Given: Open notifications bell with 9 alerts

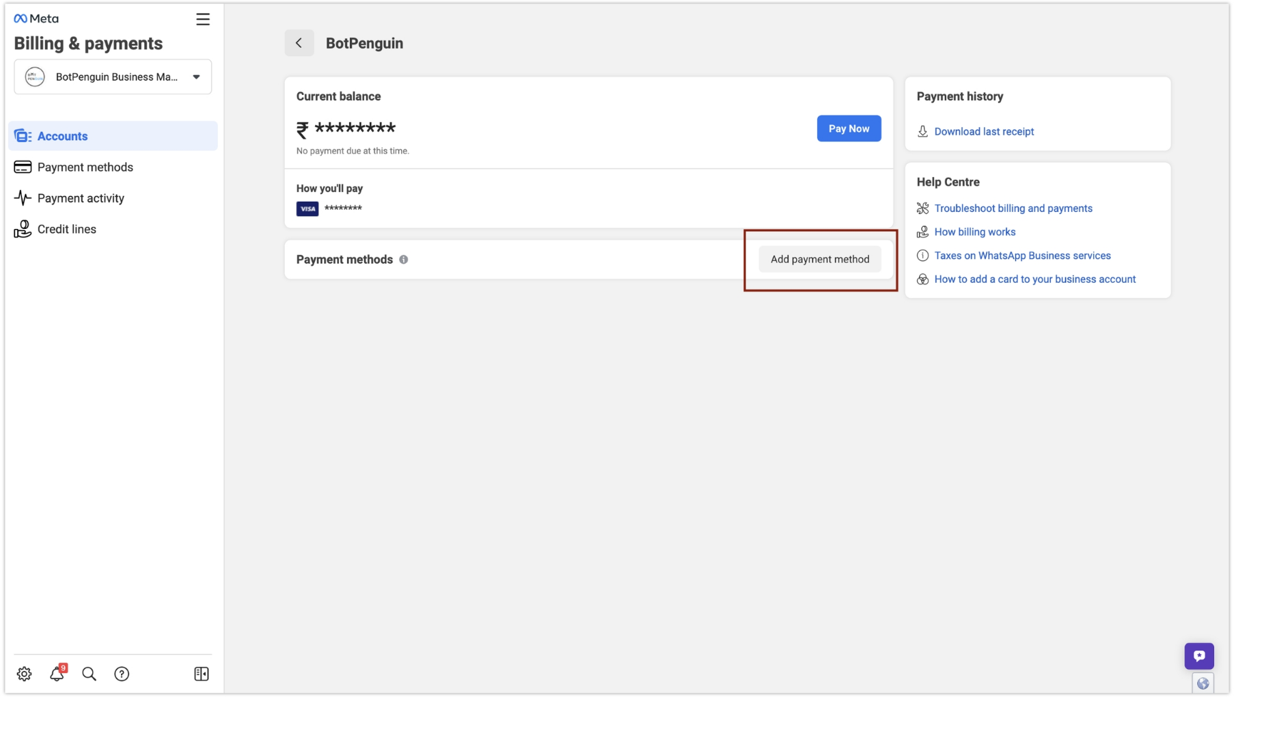Looking at the screenshot, I should coord(57,674).
